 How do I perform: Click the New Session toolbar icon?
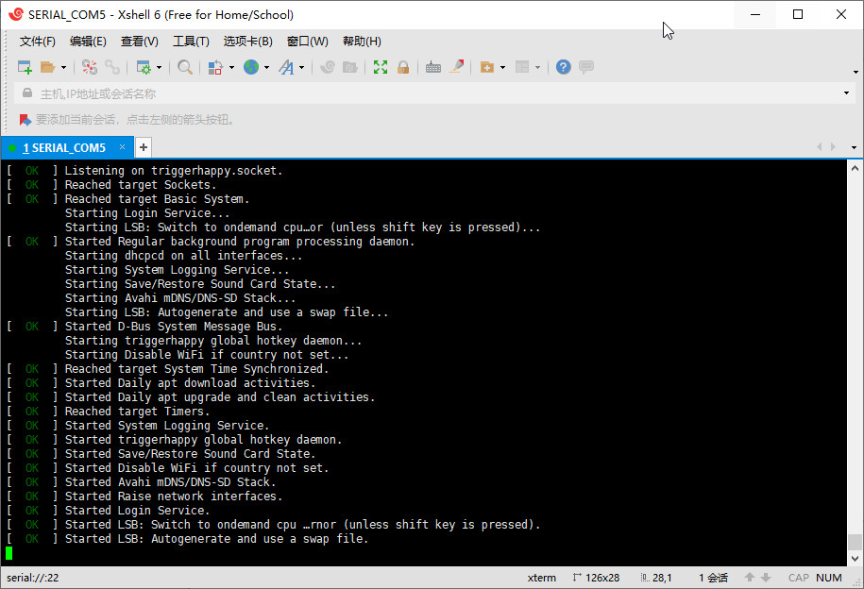point(25,67)
